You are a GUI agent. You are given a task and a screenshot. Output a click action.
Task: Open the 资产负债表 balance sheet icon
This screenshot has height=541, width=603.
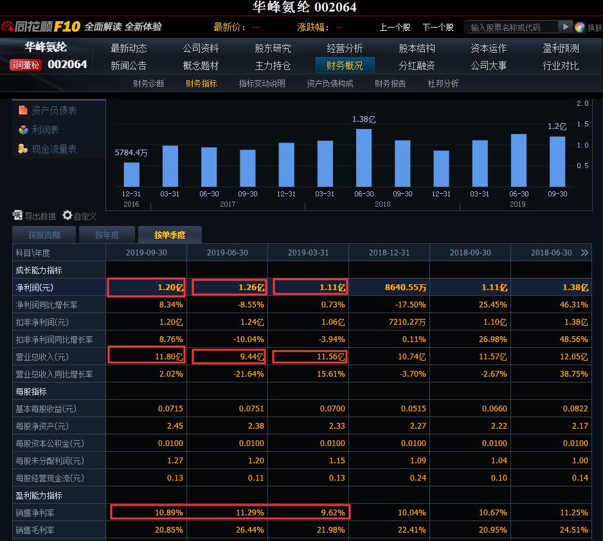23,110
